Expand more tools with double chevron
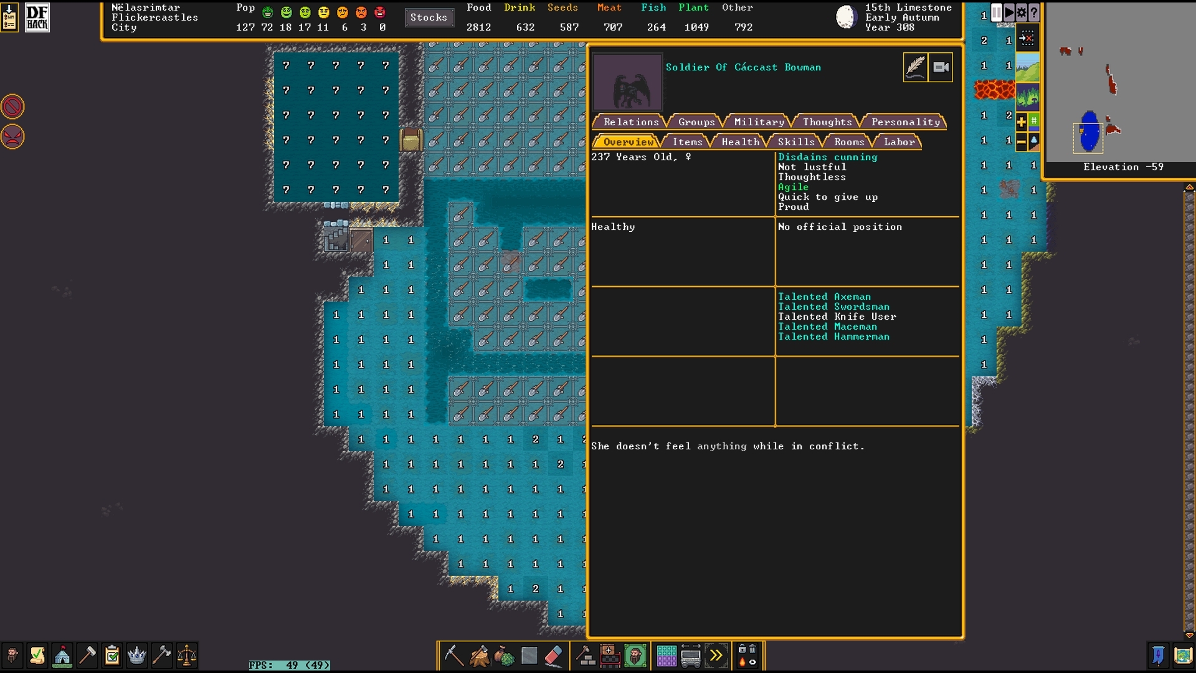 [716, 656]
